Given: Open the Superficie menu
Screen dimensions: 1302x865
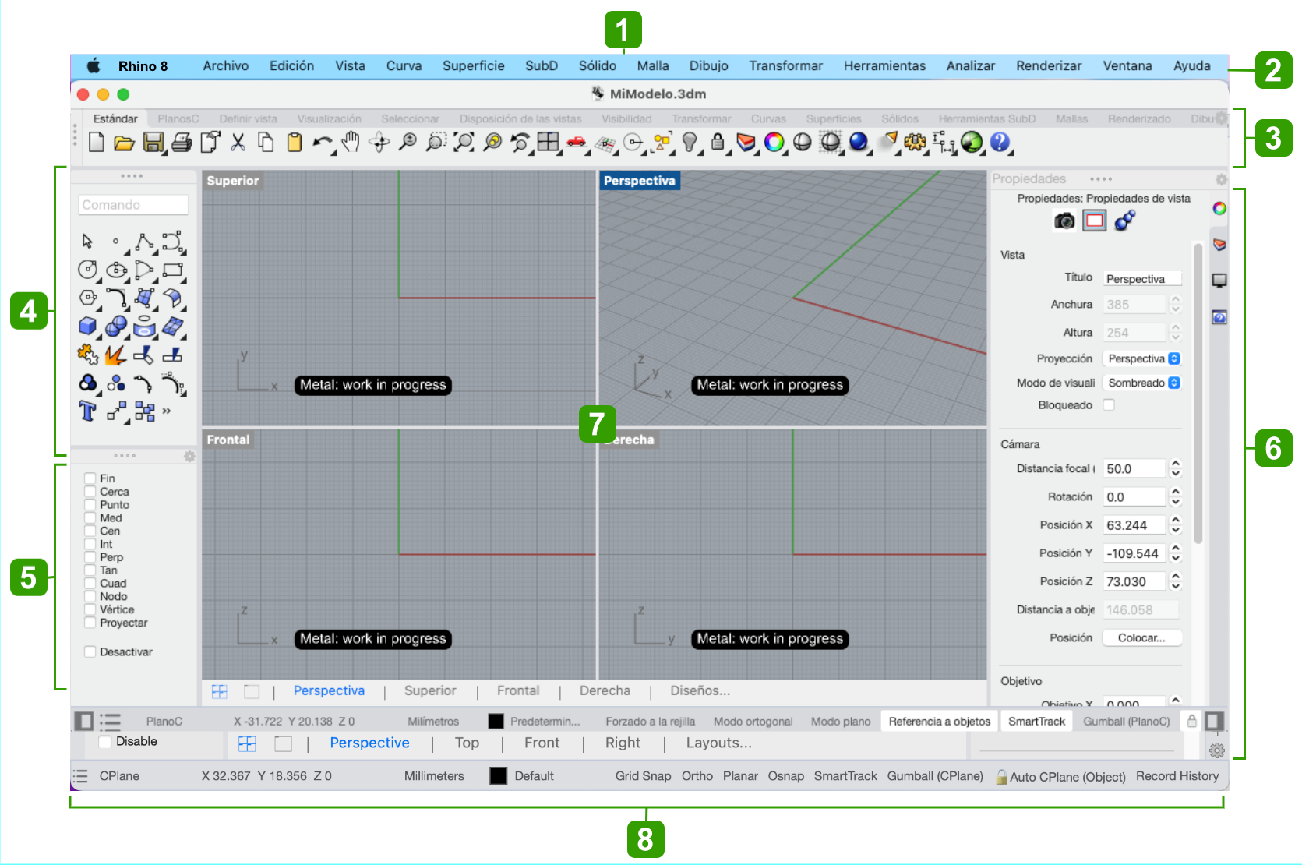Looking at the screenshot, I should click(x=473, y=66).
